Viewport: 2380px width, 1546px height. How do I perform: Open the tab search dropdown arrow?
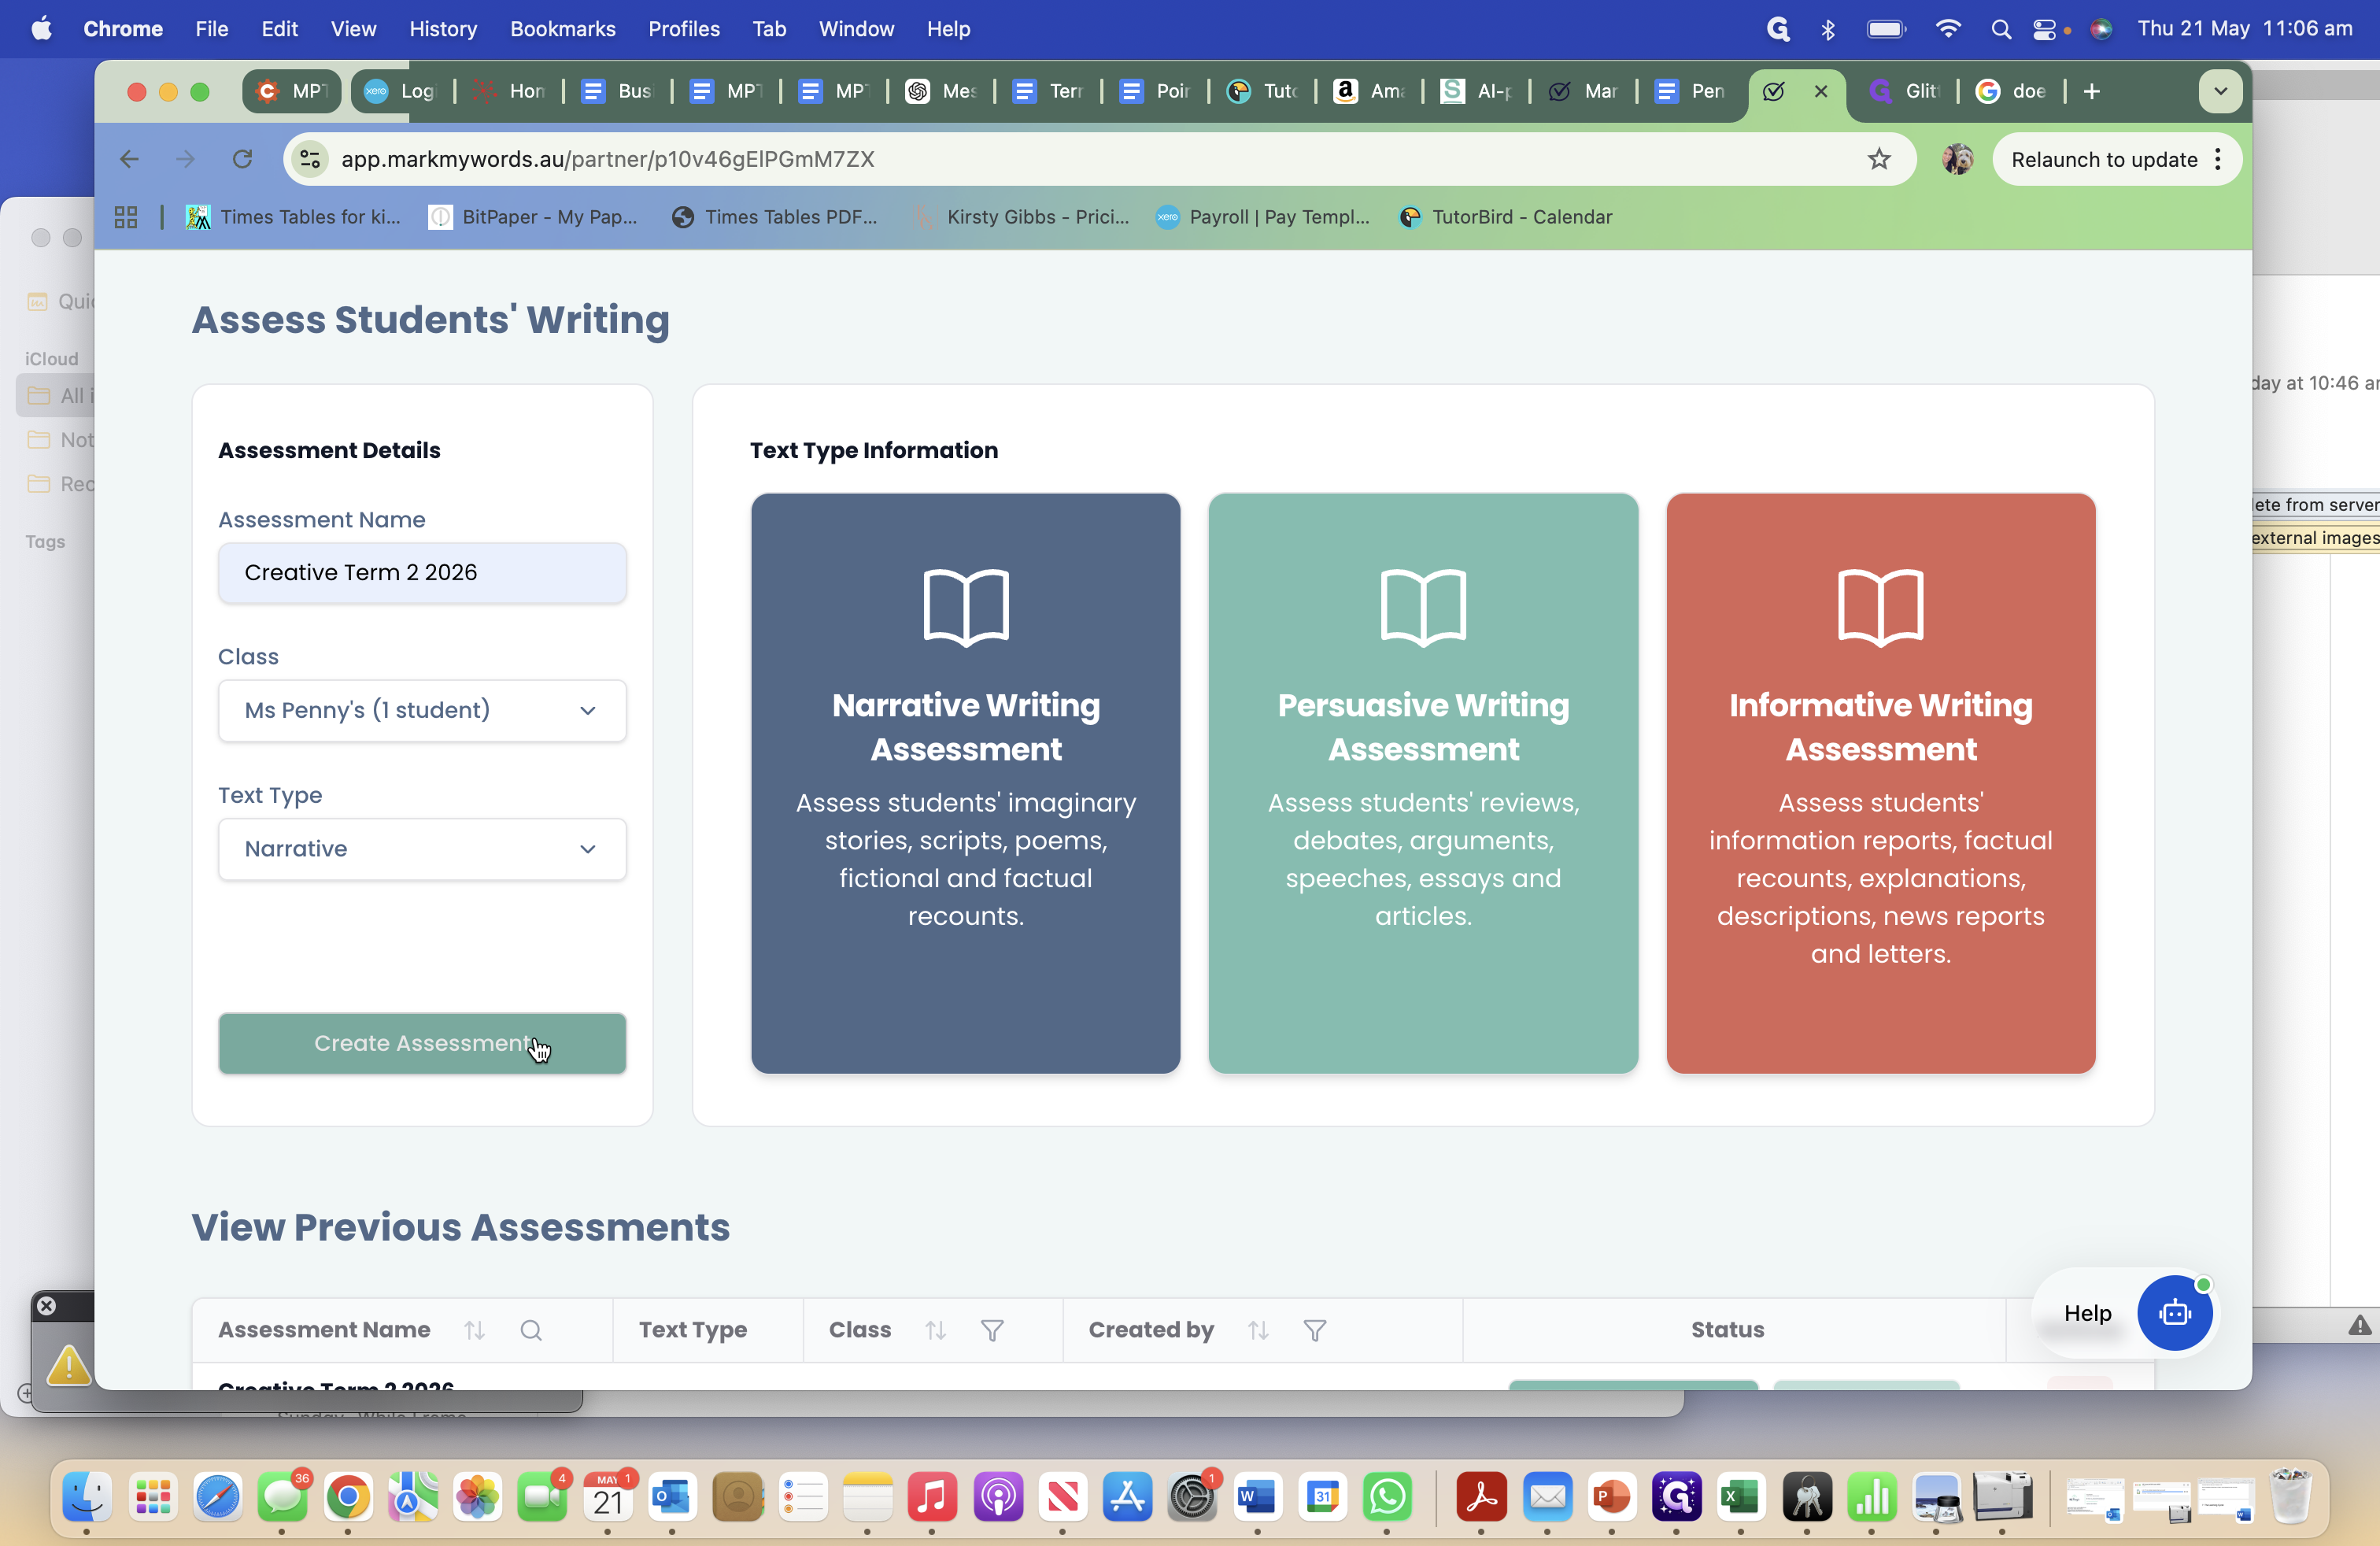[2220, 91]
